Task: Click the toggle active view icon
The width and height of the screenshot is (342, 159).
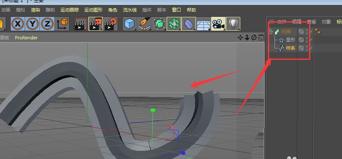Action: (x=261, y=38)
